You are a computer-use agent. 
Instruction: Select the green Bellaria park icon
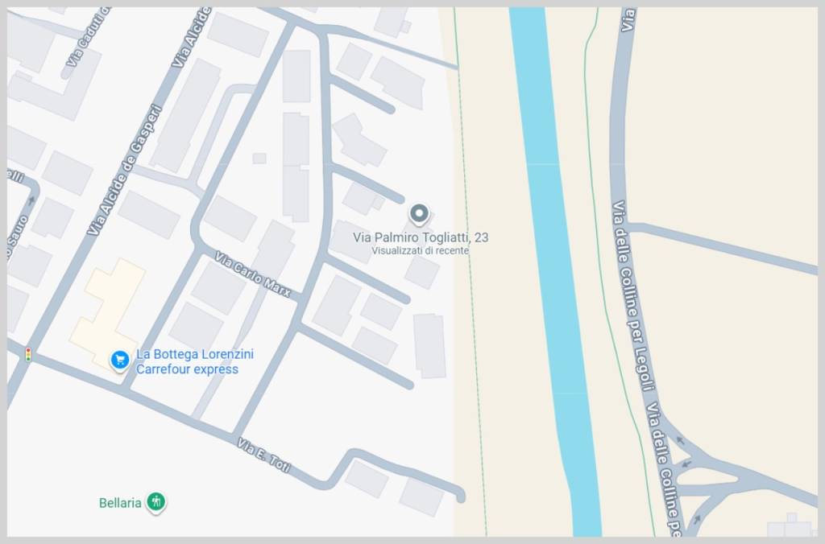click(x=157, y=503)
